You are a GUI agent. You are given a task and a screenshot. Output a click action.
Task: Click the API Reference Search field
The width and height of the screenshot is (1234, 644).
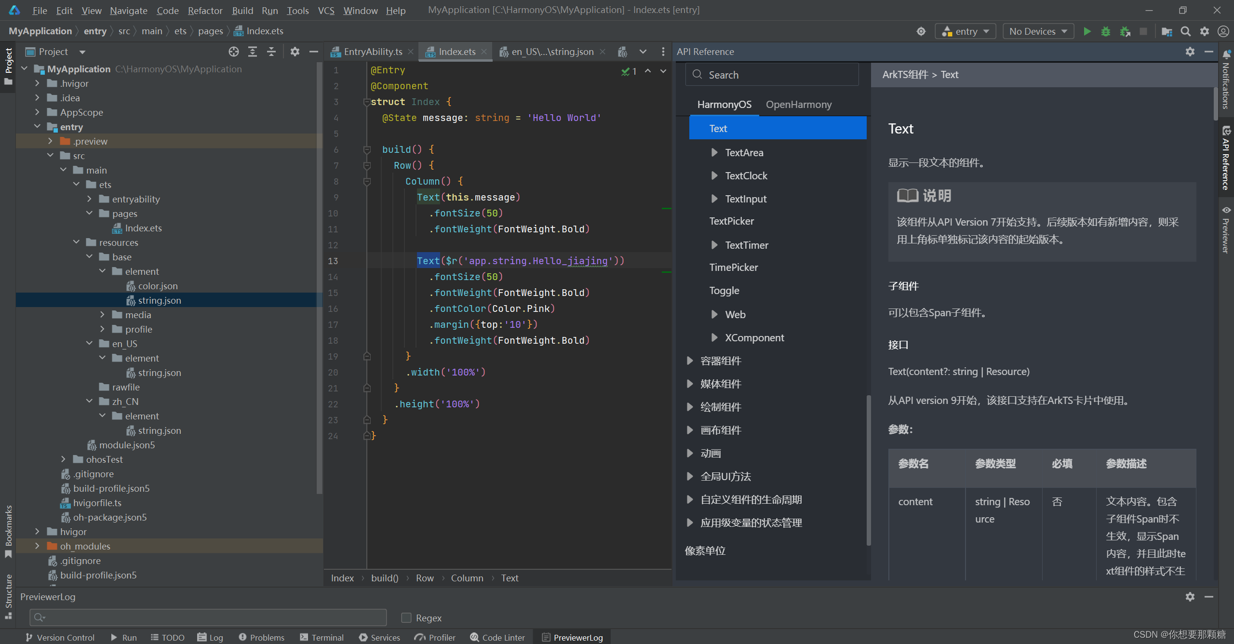point(772,75)
